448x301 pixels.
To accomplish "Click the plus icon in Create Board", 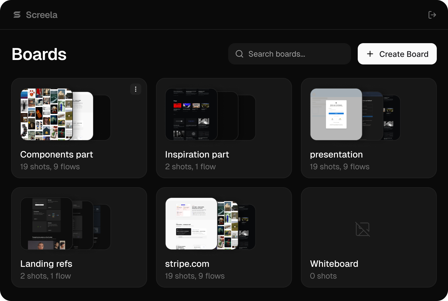I will coord(370,54).
